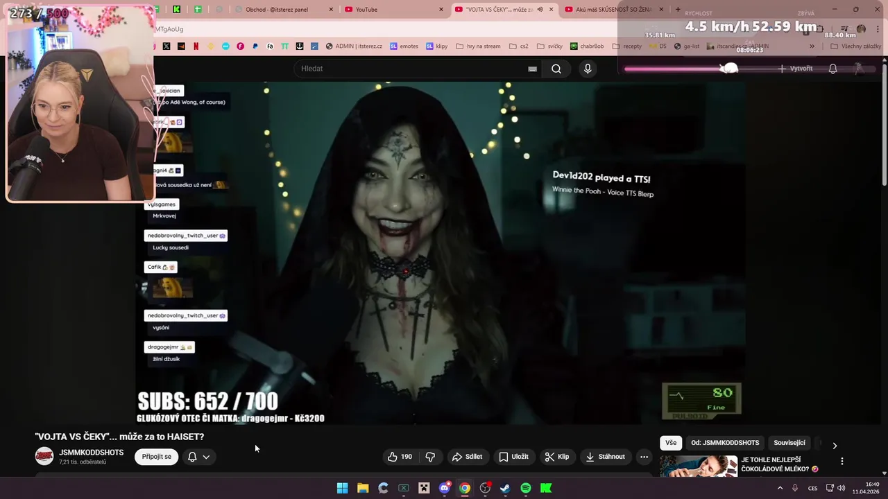Open JSMMKODDSHOTS channel name link
Viewport: 888px width, 499px height.
92,453
